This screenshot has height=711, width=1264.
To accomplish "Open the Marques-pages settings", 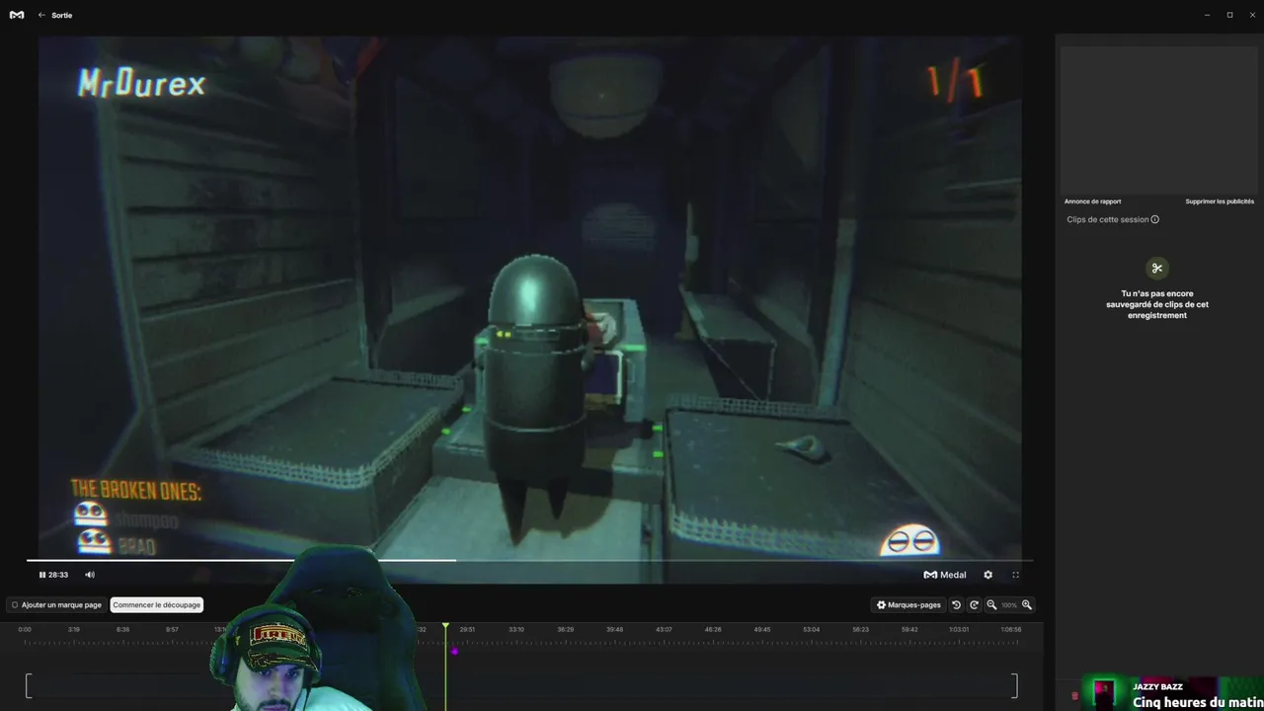I will click(908, 604).
